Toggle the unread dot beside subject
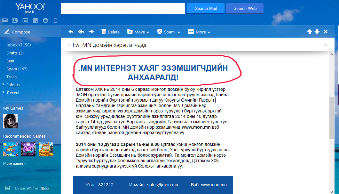Image resolution: width=339 pixels, height=194 pixels. (x=69, y=45)
